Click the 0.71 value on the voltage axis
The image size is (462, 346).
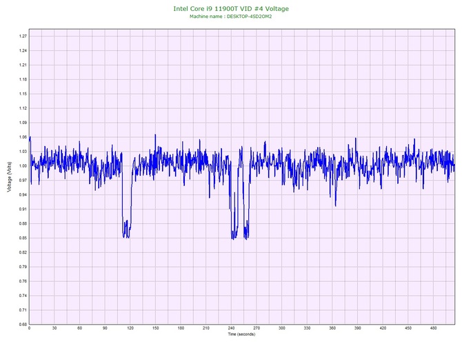click(x=23, y=310)
